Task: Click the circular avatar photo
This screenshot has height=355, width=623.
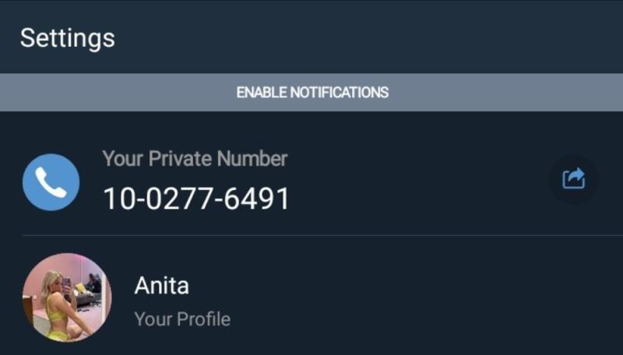Action: [67, 297]
